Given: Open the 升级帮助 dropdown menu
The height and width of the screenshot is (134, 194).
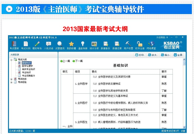Looking at the screenshot, I should point(162,37).
